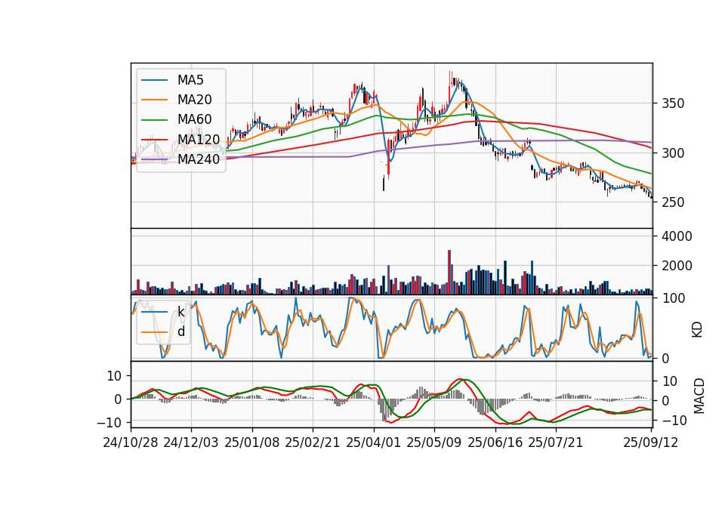Click the 350 price axis tick label
This screenshot has height=521, width=725.
pos(673,103)
